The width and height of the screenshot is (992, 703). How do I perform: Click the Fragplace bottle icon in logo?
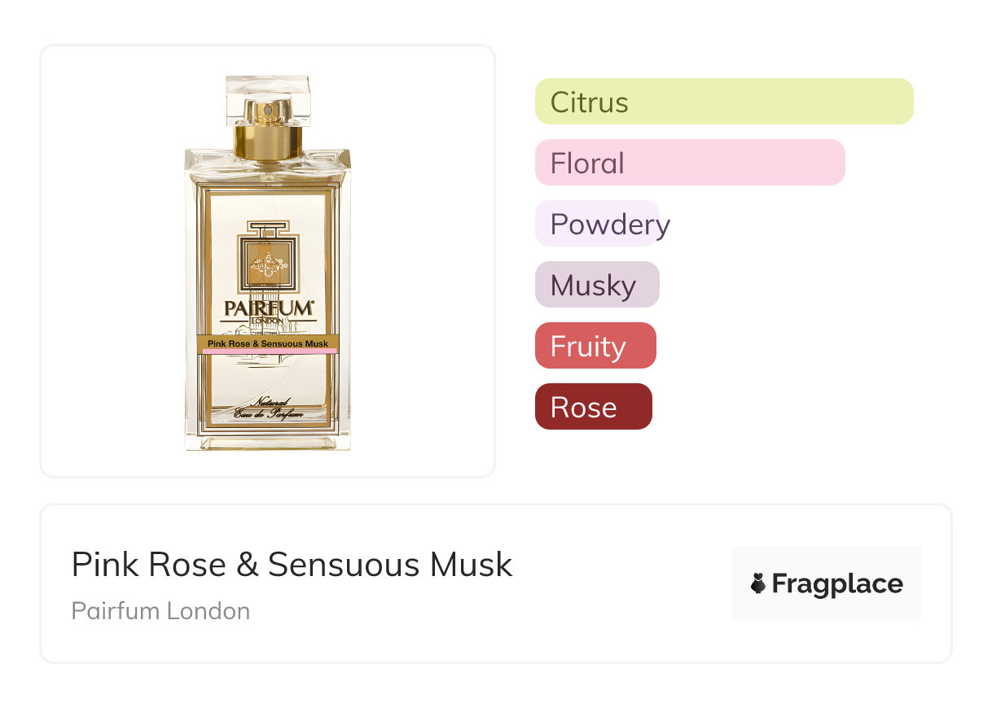(758, 583)
